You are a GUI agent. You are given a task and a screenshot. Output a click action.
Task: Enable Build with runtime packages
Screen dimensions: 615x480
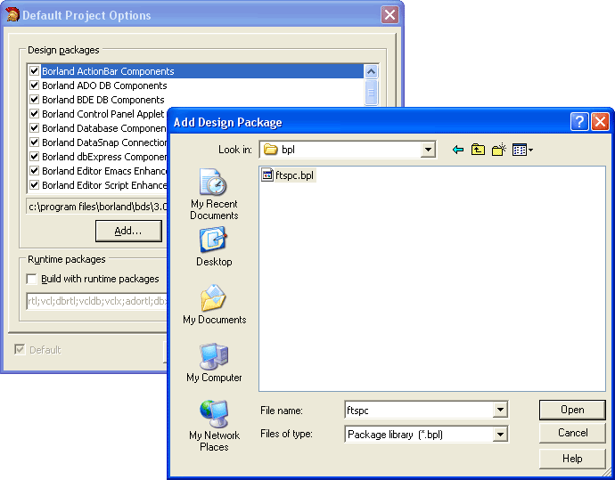tap(31, 279)
